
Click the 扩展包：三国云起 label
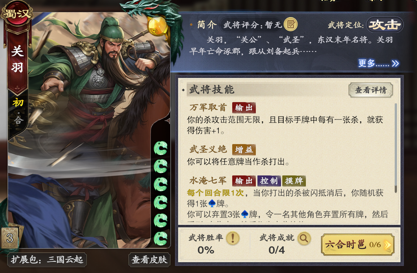[47, 259]
